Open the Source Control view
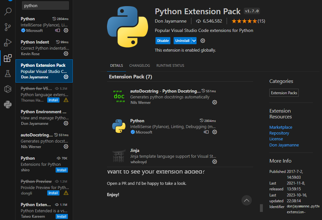Viewport: 322px width, 220px height. 7,27
